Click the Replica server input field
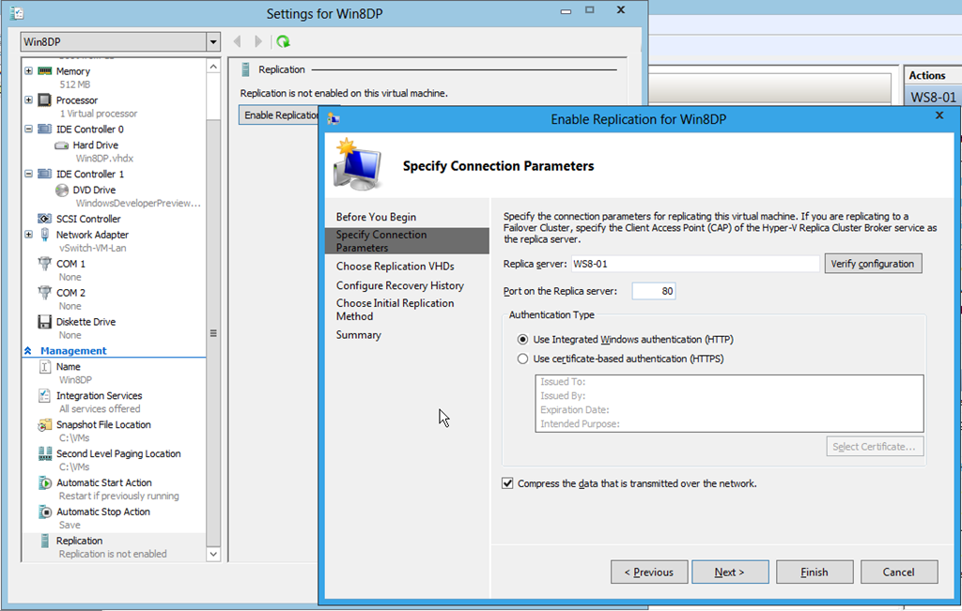The height and width of the screenshot is (611, 962). [695, 264]
